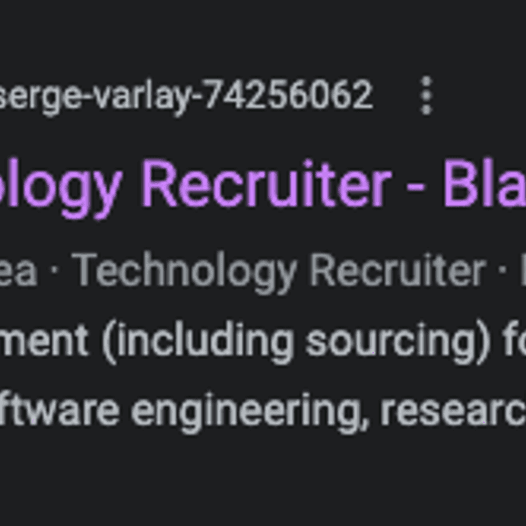Open the purple Recruiter result title link
The image size is (526, 526).
point(263,185)
